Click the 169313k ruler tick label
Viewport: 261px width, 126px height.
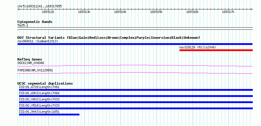tap(84, 12)
